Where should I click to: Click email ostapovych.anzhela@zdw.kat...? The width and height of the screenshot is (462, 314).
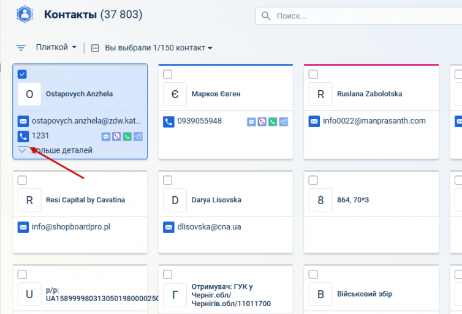(x=86, y=121)
